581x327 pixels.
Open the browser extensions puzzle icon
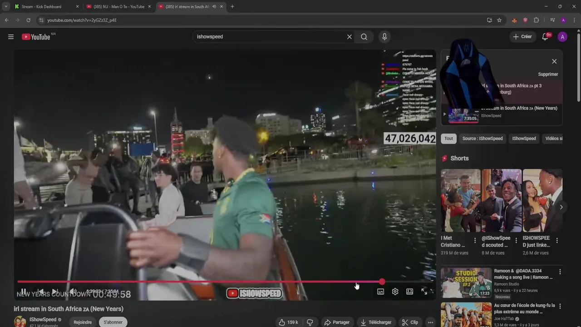(x=536, y=20)
